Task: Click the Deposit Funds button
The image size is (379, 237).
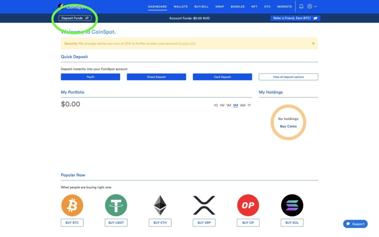Action: (75, 18)
